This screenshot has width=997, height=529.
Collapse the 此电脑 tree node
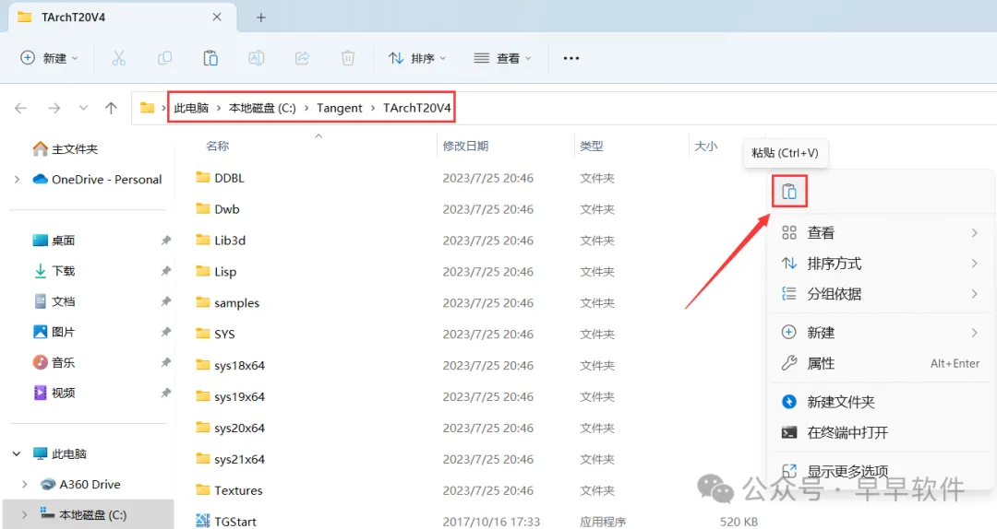17,454
